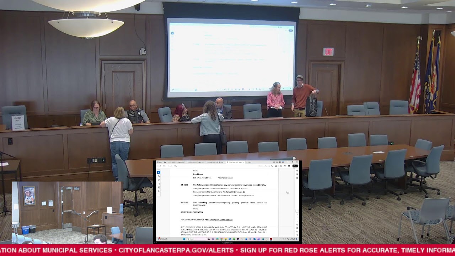455x256 pixels.
Task: Switch to the first PDF tab in Acrobat
Action: [x=176, y=162]
